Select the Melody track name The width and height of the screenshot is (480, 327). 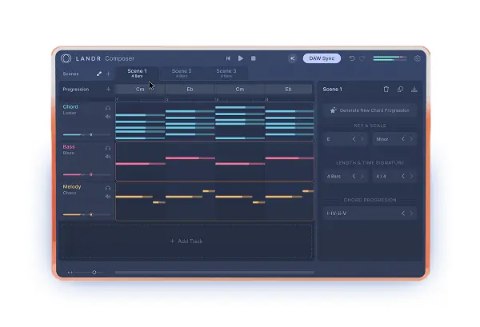[x=72, y=186]
